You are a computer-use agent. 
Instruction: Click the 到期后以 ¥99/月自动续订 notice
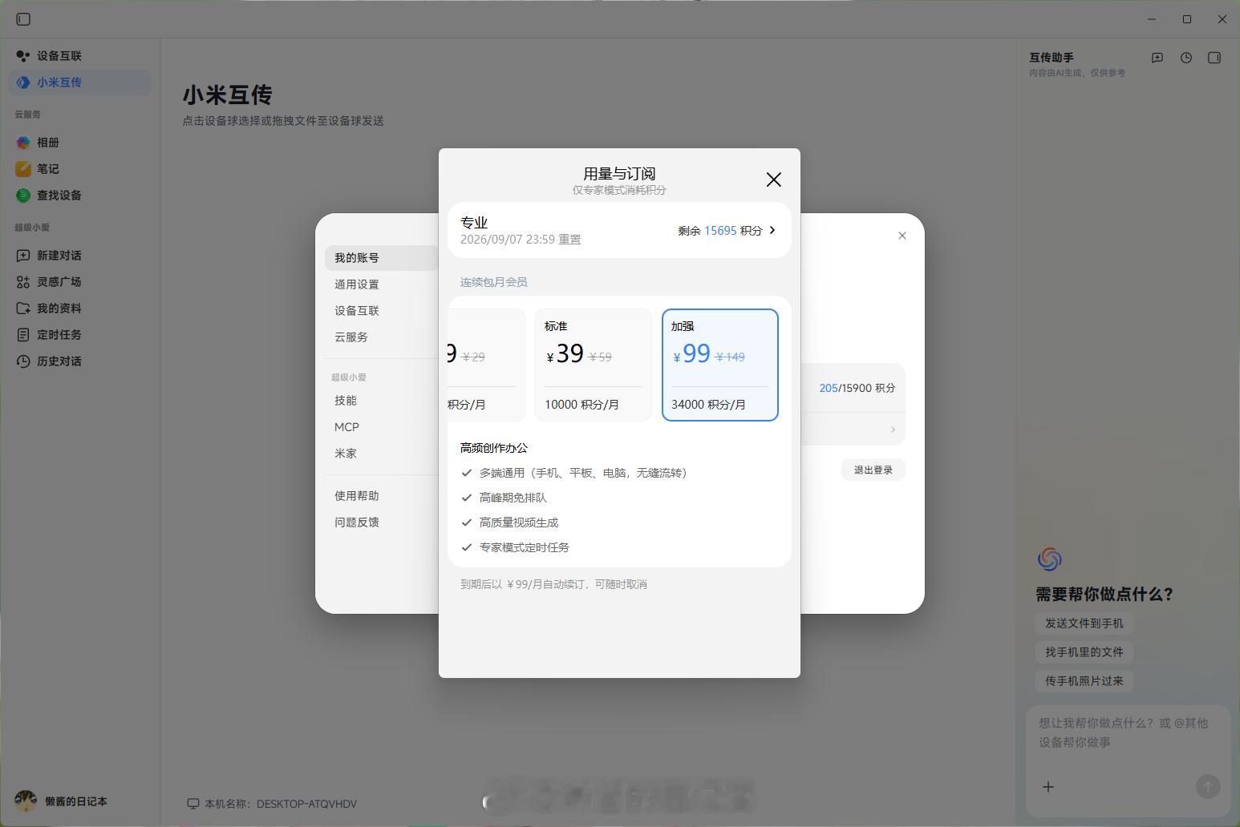[x=554, y=584]
